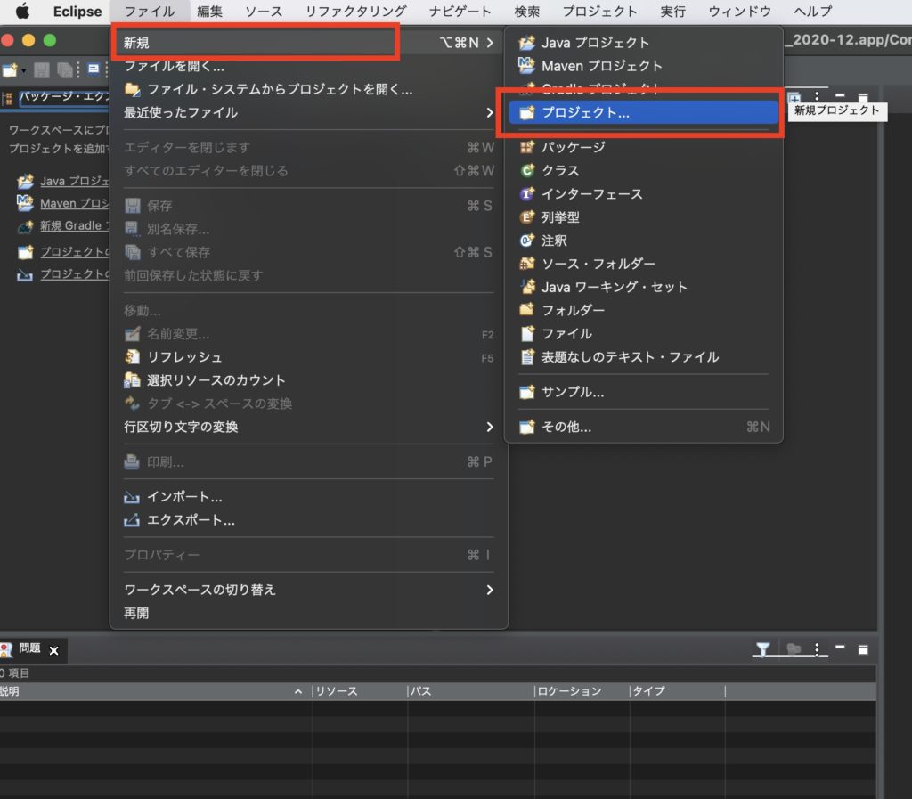
Task: Click the 注釈 annotation icon
Action: pos(527,241)
